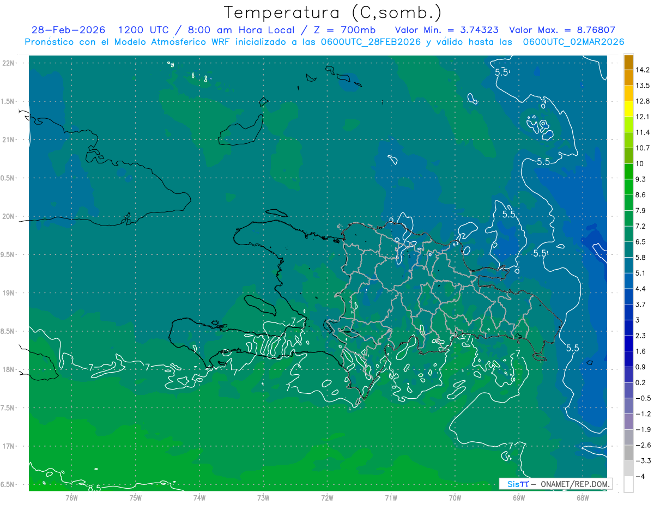Click the legend value 10.7
The image size is (654, 505).
point(643,148)
